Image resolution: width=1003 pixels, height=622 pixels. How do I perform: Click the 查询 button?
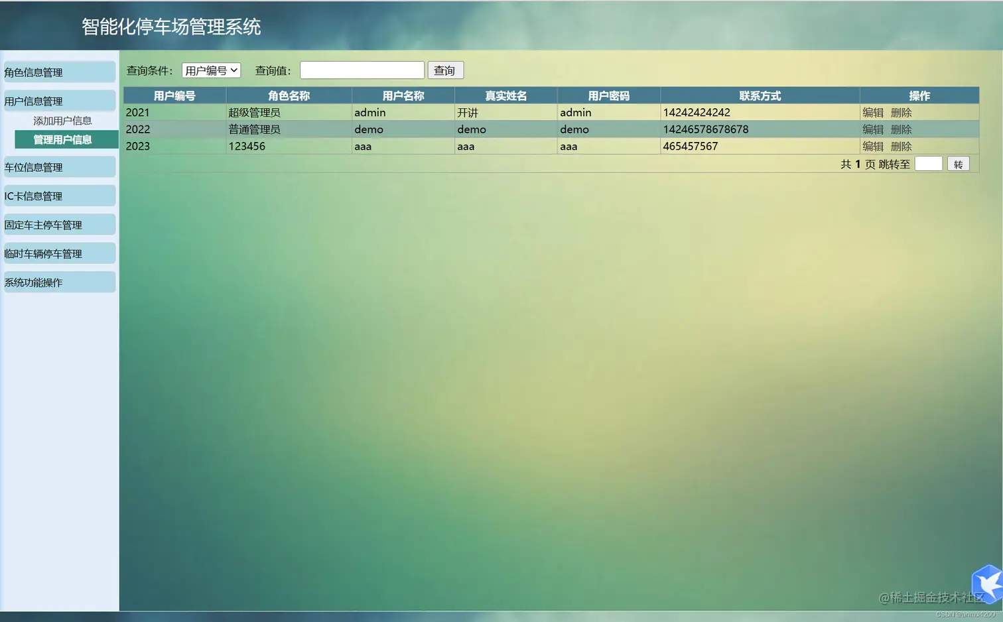click(445, 70)
